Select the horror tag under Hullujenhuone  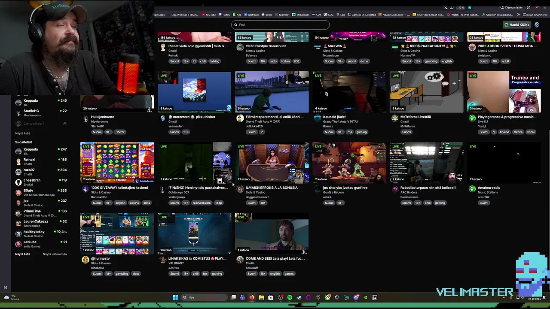point(120,132)
